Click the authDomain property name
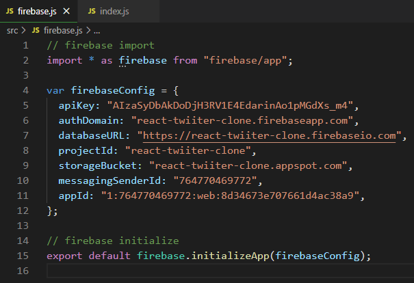Viewport: 414px width, 283px height. pyautogui.click(x=88, y=120)
